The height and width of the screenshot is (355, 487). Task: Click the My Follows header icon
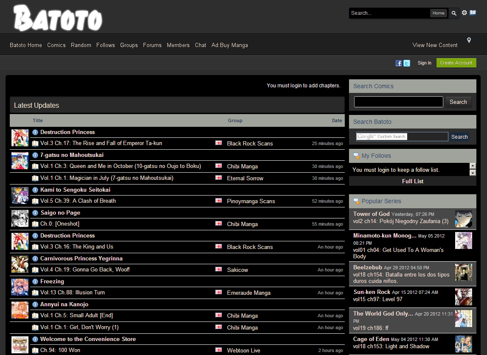click(x=356, y=156)
